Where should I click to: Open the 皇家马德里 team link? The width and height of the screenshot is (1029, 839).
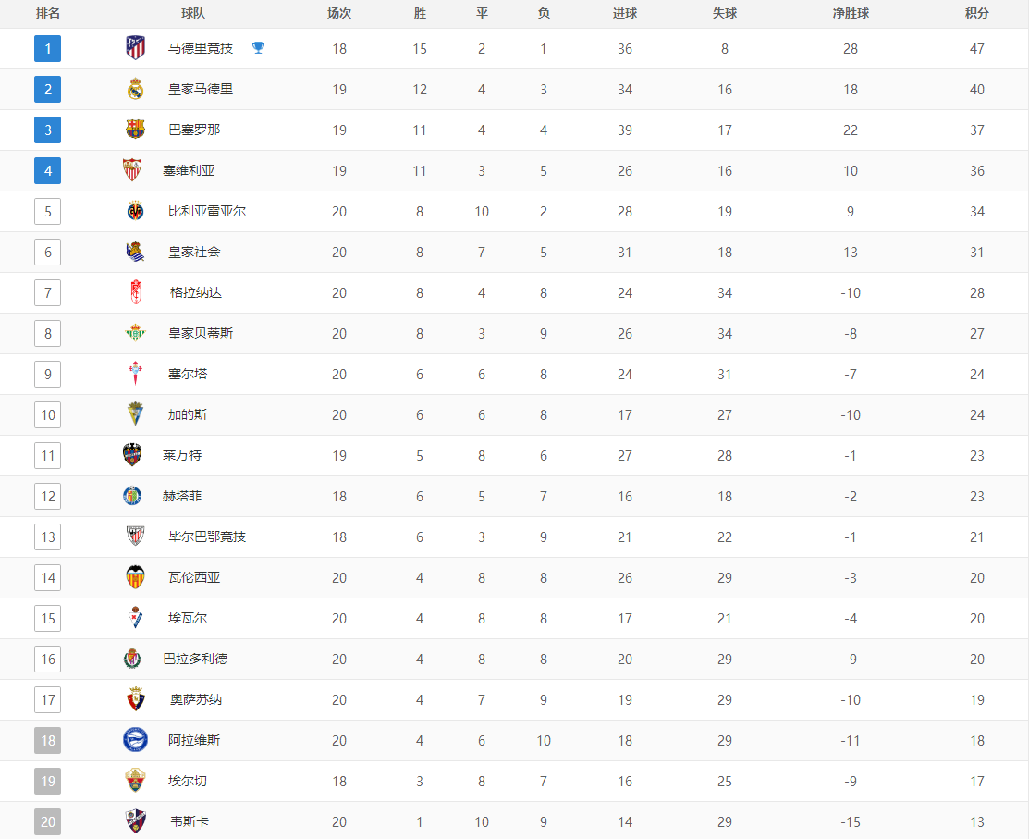tap(201, 89)
